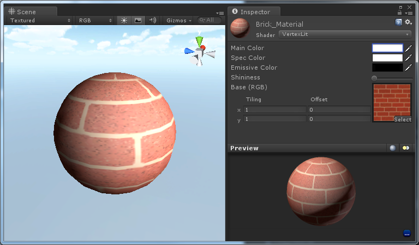
Task: Click the gizmo center cube for perspective toggle
Action: [x=199, y=53]
